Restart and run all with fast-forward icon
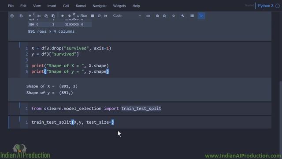This screenshot has height=159, width=282. pyautogui.click(x=106, y=16)
